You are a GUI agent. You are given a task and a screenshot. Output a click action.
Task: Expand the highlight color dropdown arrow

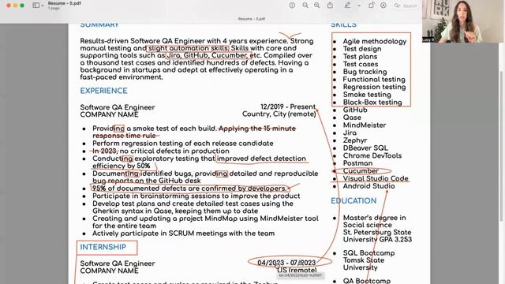point(359,6)
